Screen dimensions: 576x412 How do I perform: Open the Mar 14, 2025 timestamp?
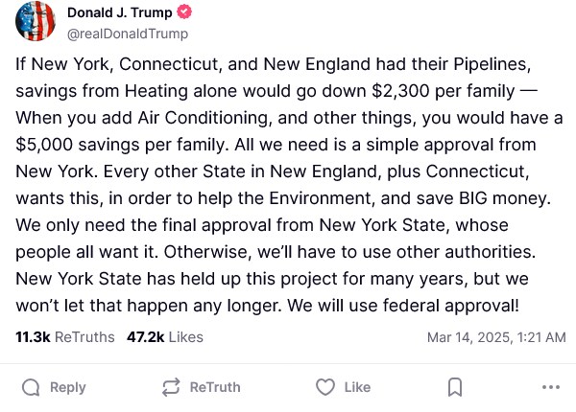click(x=495, y=337)
